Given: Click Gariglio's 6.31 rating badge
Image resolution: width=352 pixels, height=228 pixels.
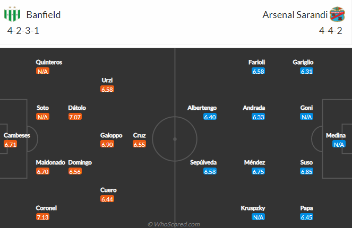Looking at the screenshot, I should (306, 71).
